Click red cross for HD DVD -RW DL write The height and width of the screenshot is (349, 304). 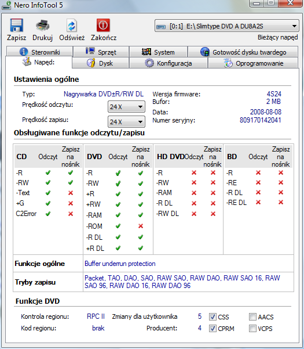point(213,214)
